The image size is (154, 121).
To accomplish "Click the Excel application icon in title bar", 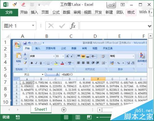I will click(x=6, y=5).
